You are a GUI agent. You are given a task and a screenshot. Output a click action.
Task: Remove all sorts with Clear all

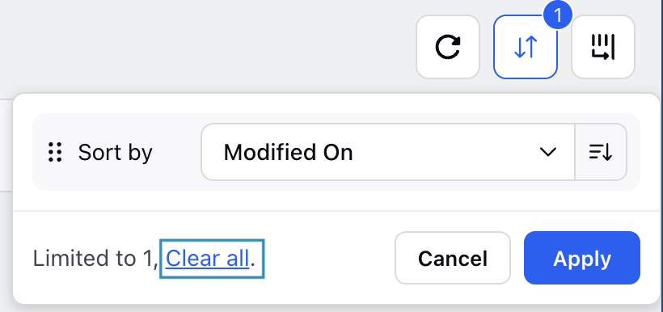tap(207, 259)
